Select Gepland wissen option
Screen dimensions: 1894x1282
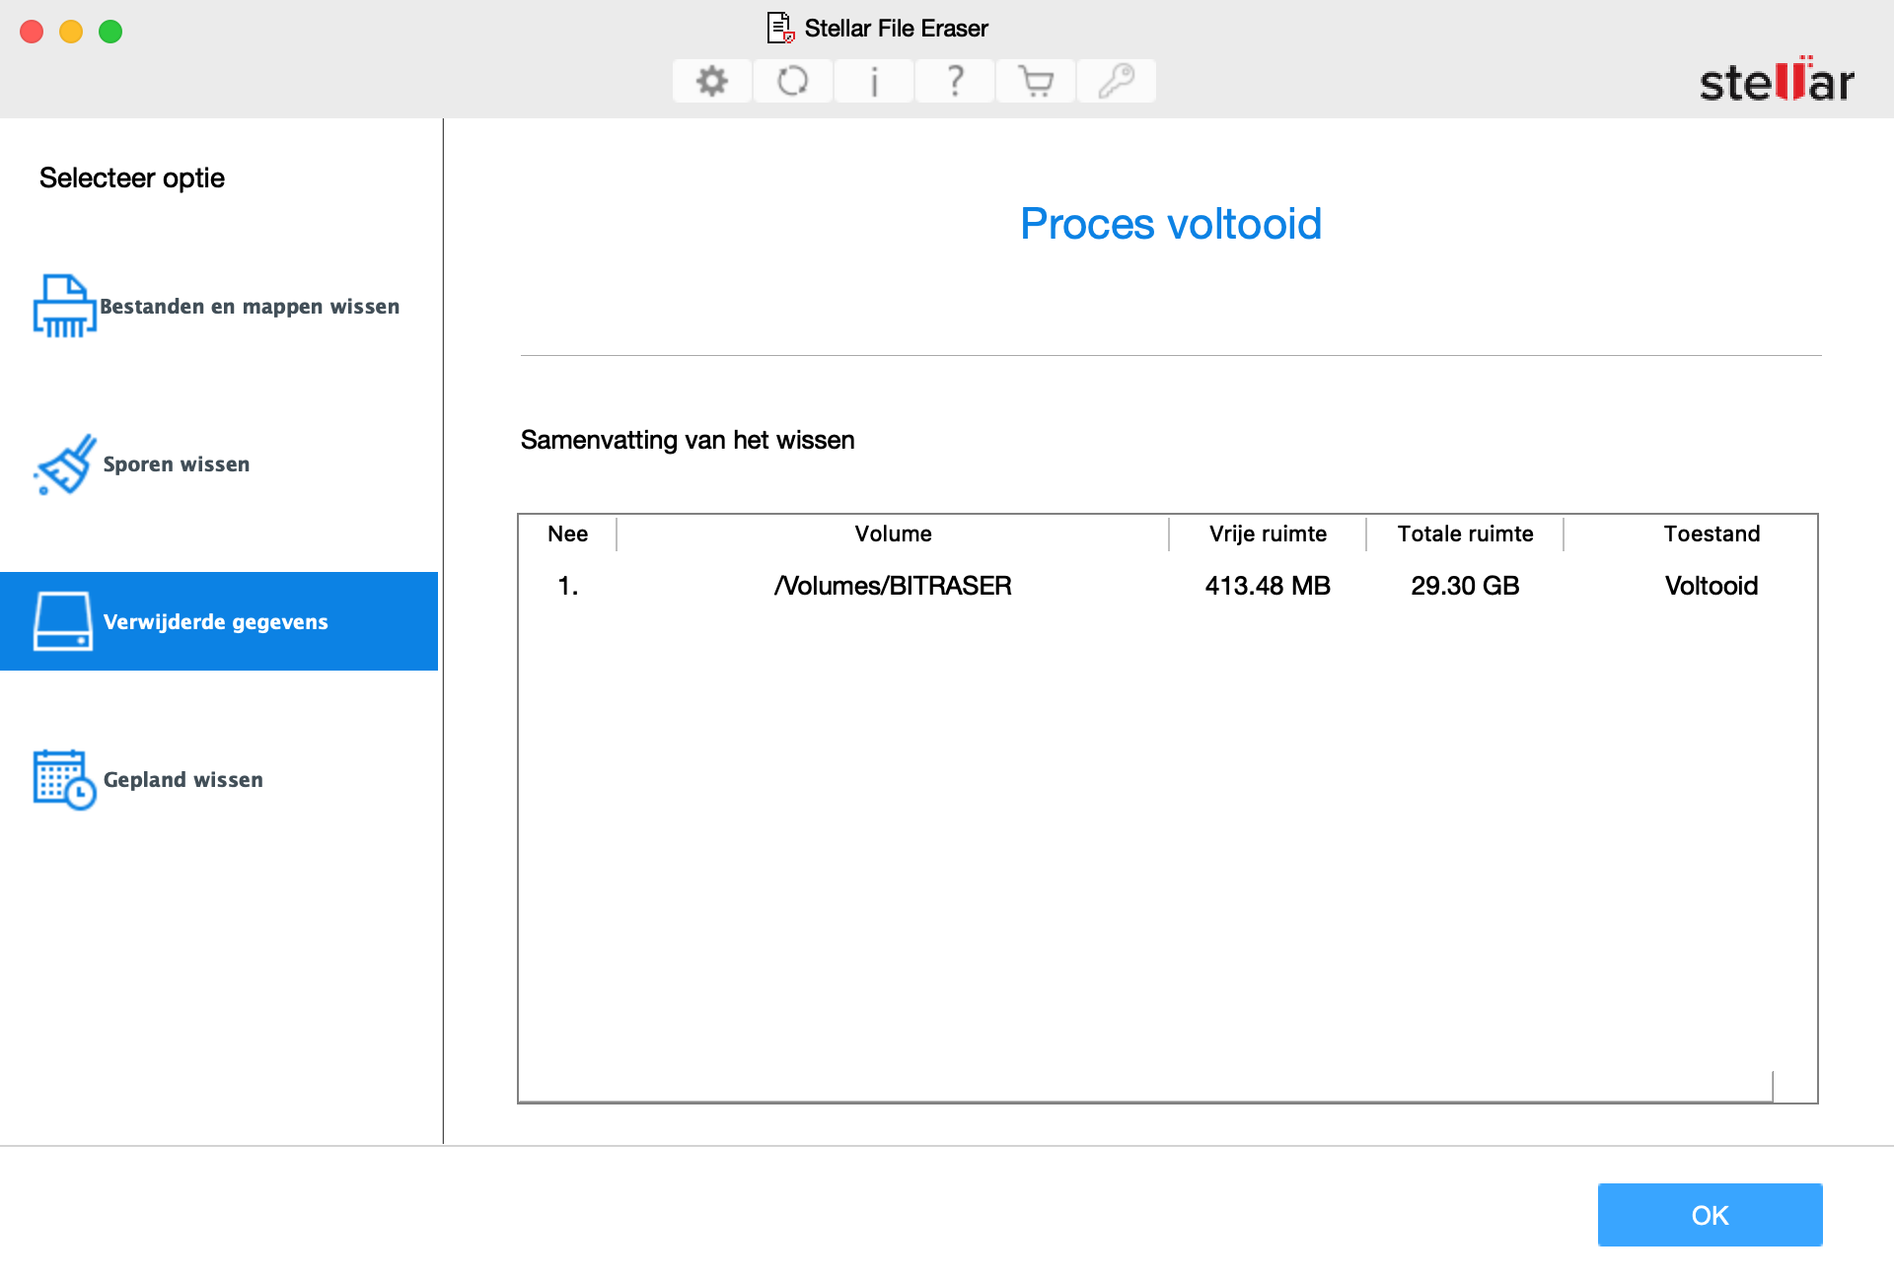[219, 779]
